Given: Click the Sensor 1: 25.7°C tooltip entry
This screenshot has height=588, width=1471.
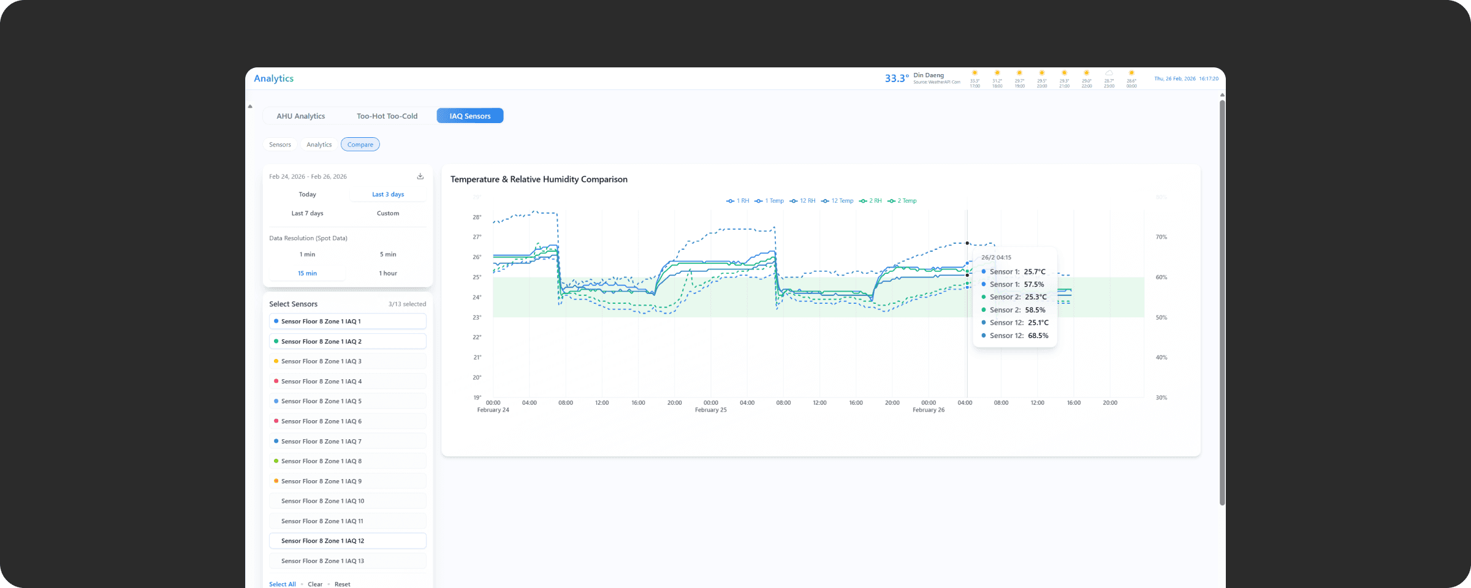Looking at the screenshot, I should (1014, 271).
